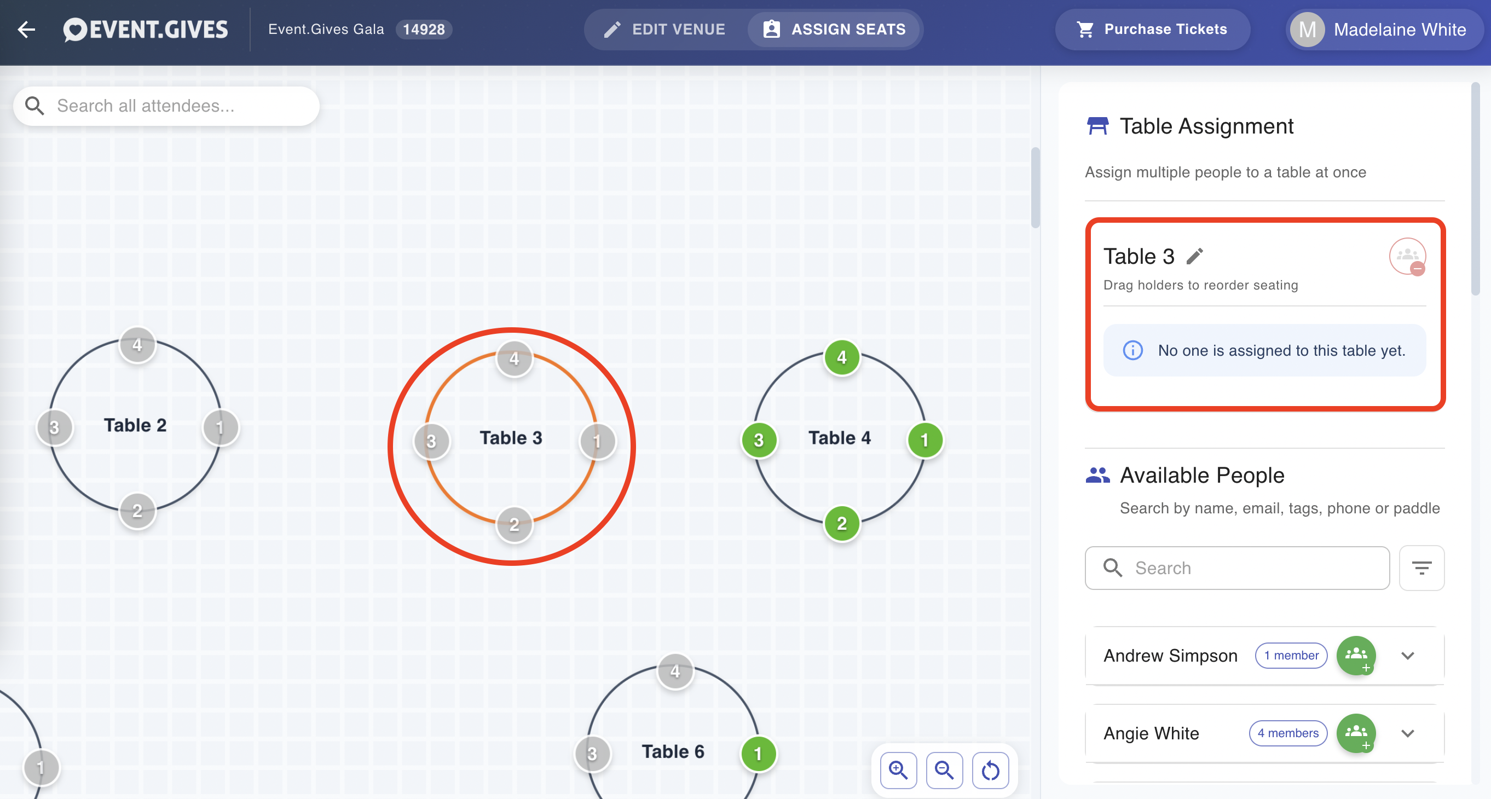The height and width of the screenshot is (799, 1491).
Task: Select green seat 4 at Table 4
Action: tap(842, 357)
